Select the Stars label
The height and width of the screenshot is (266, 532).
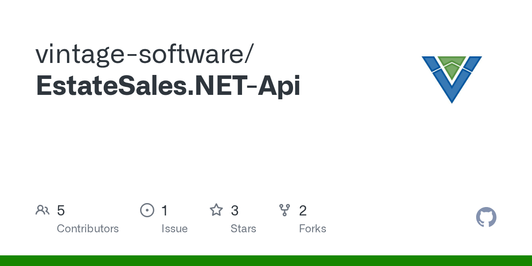243,229
